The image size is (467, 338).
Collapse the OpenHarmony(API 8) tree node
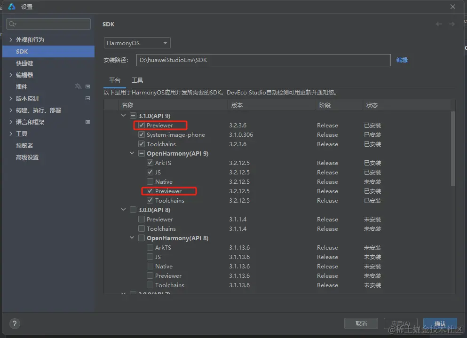coord(132,238)
